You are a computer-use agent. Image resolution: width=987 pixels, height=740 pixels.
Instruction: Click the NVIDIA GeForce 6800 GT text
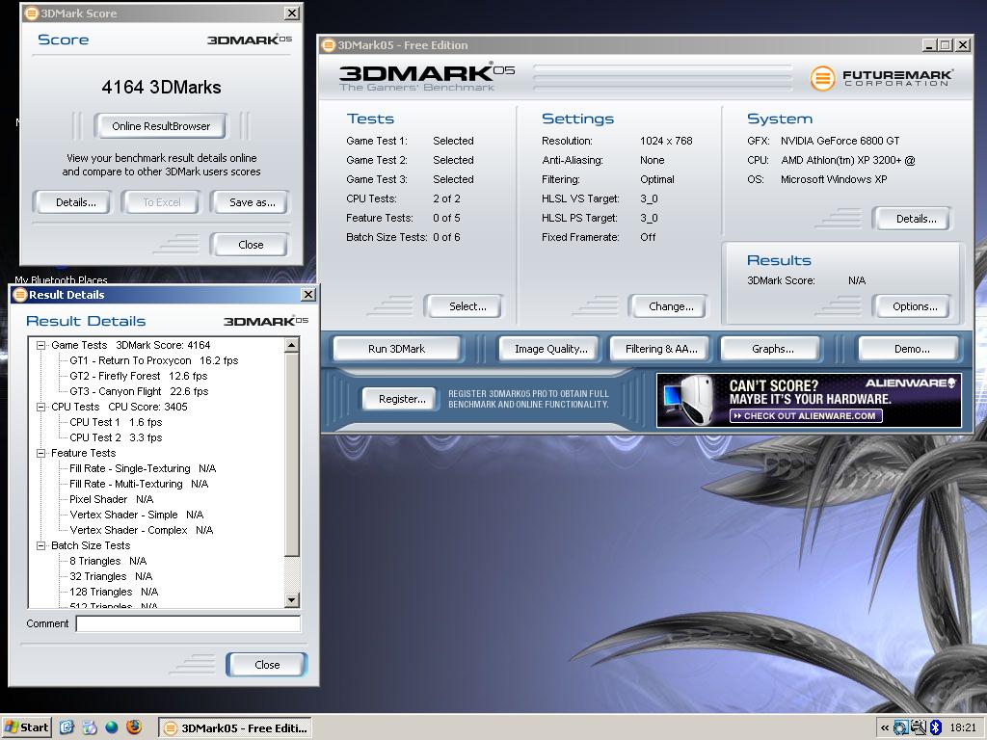point(840,141)
